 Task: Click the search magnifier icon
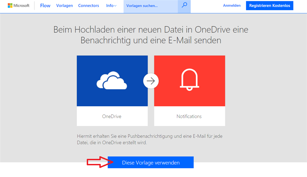(184, 5)
